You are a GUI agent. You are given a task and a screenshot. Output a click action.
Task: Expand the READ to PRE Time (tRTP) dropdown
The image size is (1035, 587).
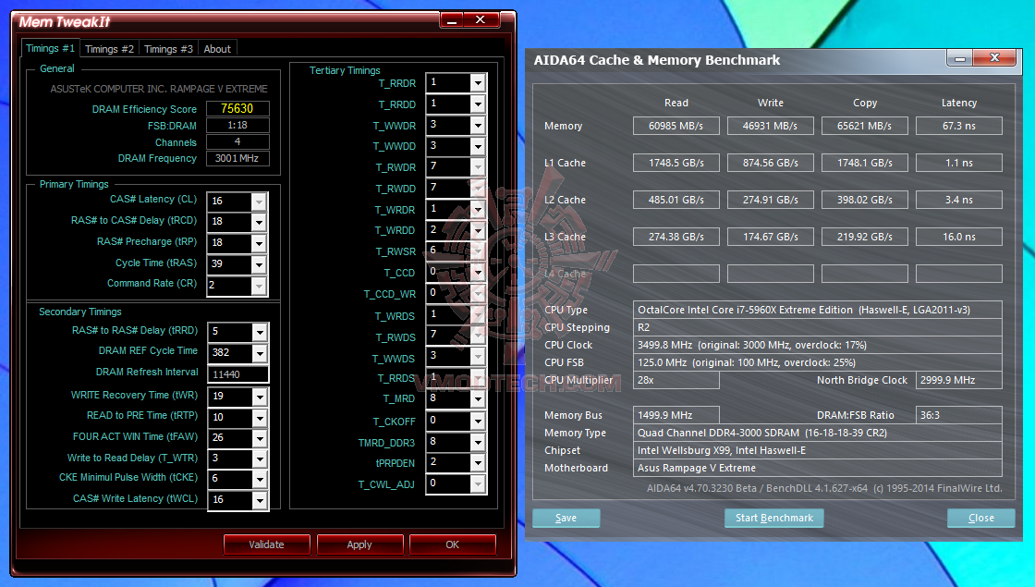pyautogui.click(x=260, y=418)
